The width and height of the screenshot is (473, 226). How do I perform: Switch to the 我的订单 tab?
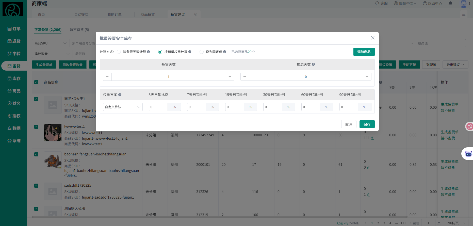click(x=115, y=14)
